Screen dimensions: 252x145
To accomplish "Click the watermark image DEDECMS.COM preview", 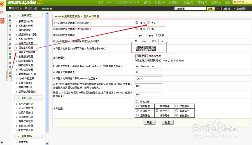I will (146, 48).
